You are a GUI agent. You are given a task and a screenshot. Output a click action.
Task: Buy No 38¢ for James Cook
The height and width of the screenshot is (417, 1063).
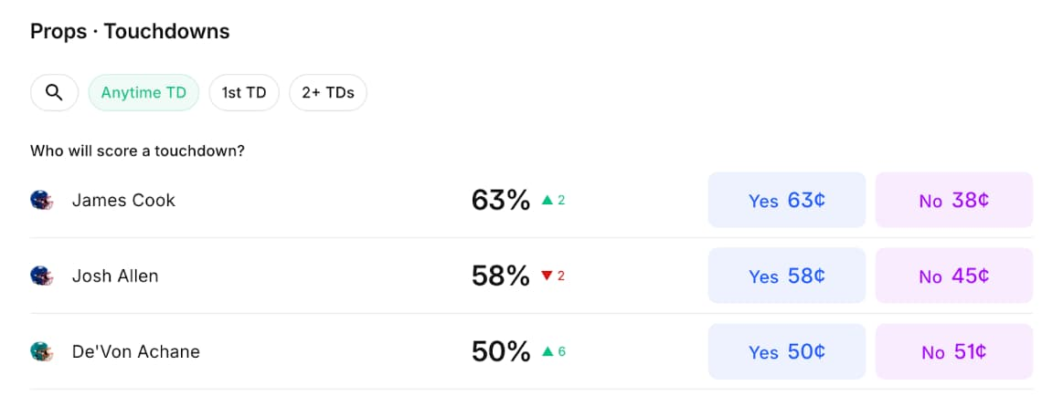pos(954,200)
